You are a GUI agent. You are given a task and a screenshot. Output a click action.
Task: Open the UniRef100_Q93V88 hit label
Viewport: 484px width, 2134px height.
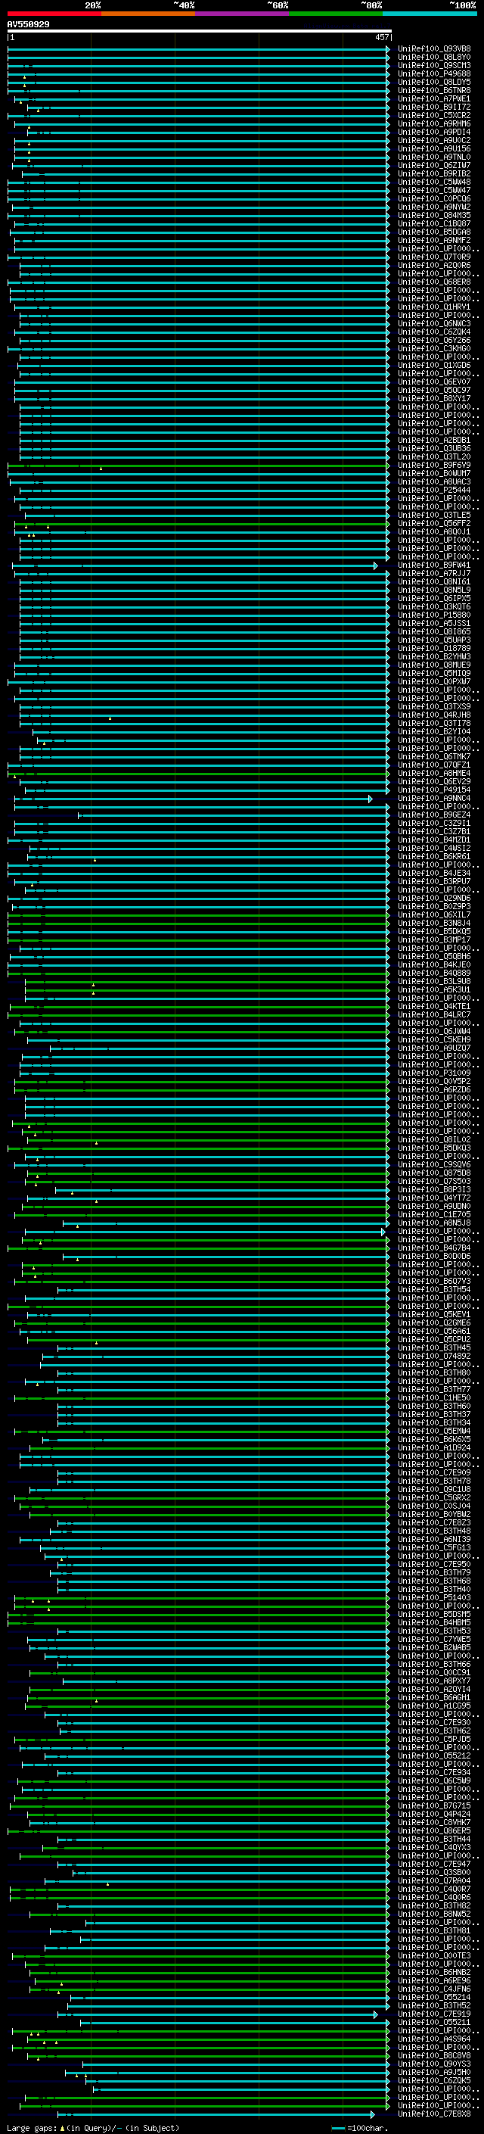click(433, 49)
